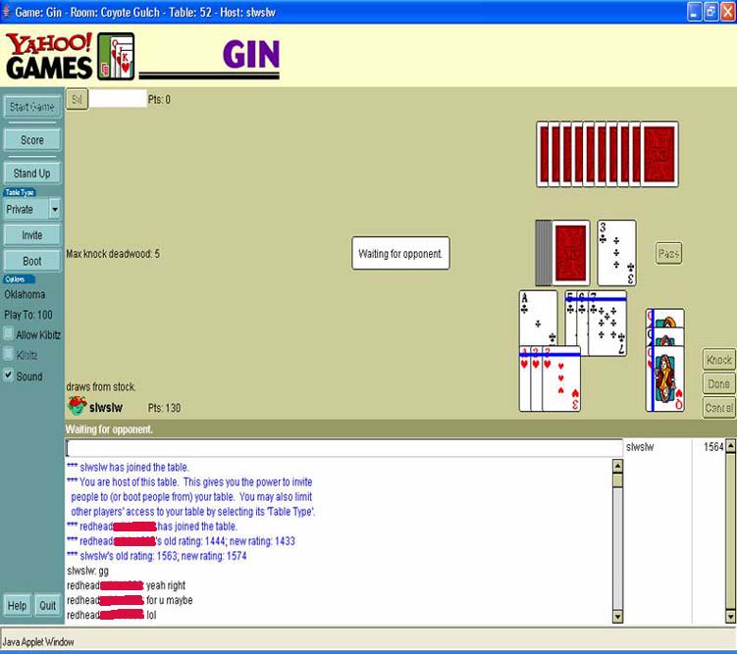Click the 'for u maybe' chat line
This screenshot has width=737, height=654.
coord(169,600)
